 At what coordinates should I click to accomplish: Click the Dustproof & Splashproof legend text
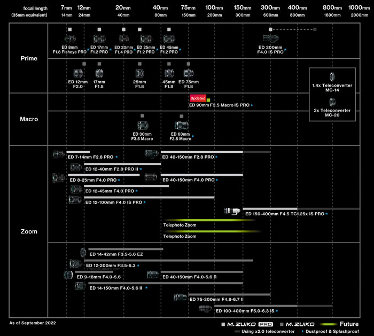click(332, 332)
